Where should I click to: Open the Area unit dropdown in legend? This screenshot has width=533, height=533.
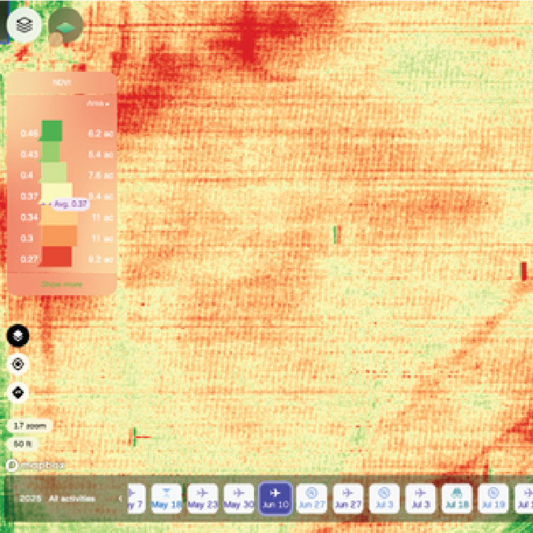point(98,103)
